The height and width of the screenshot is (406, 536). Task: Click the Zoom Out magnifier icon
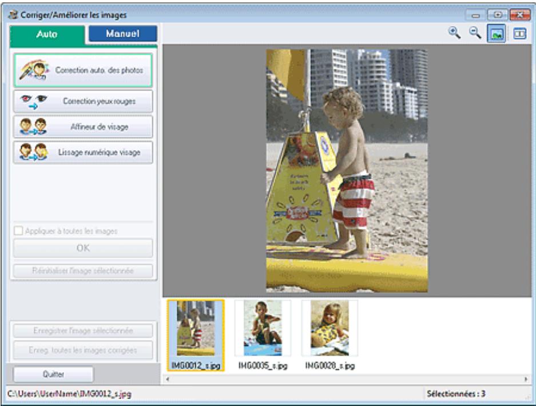point(475,33)
